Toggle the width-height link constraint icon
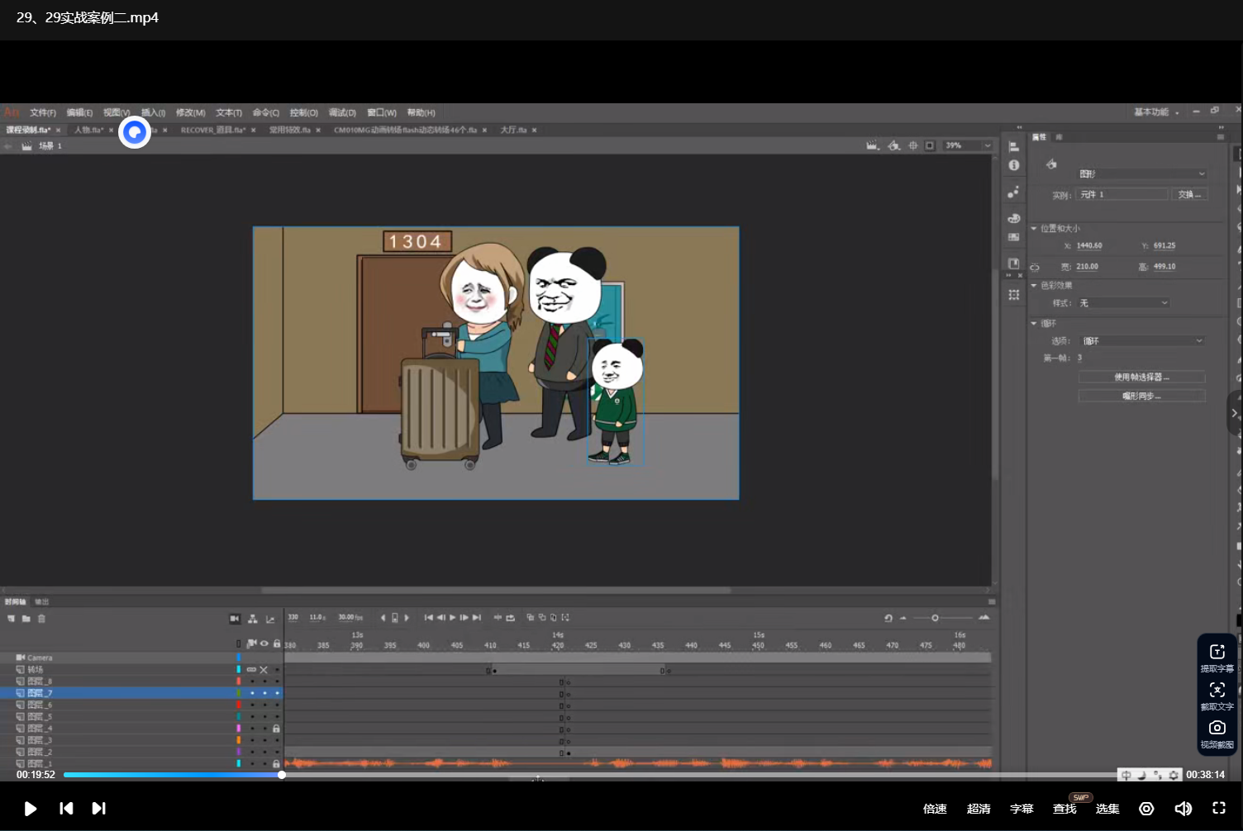The image size is (1243, 831). click(1035, 267)
